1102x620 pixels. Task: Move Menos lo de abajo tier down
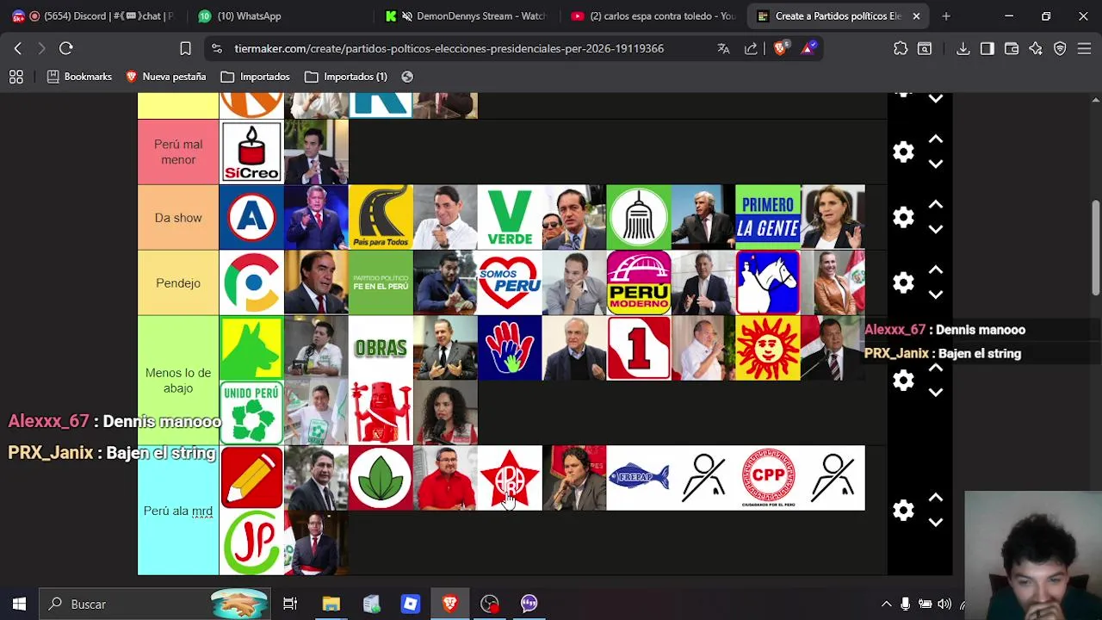936,393
